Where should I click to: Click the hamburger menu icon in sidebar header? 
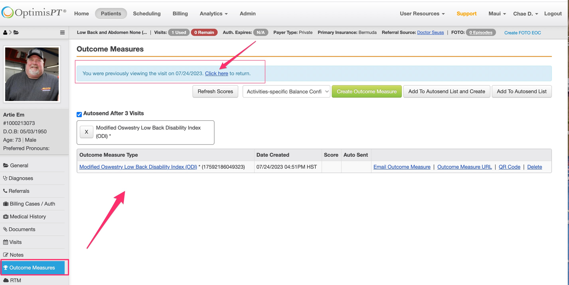(63, 33)
